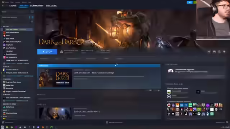Click the FragPunk purple game icon
Image resolution: width=230 pixels, height=129 pixels.
coord(4,45)
